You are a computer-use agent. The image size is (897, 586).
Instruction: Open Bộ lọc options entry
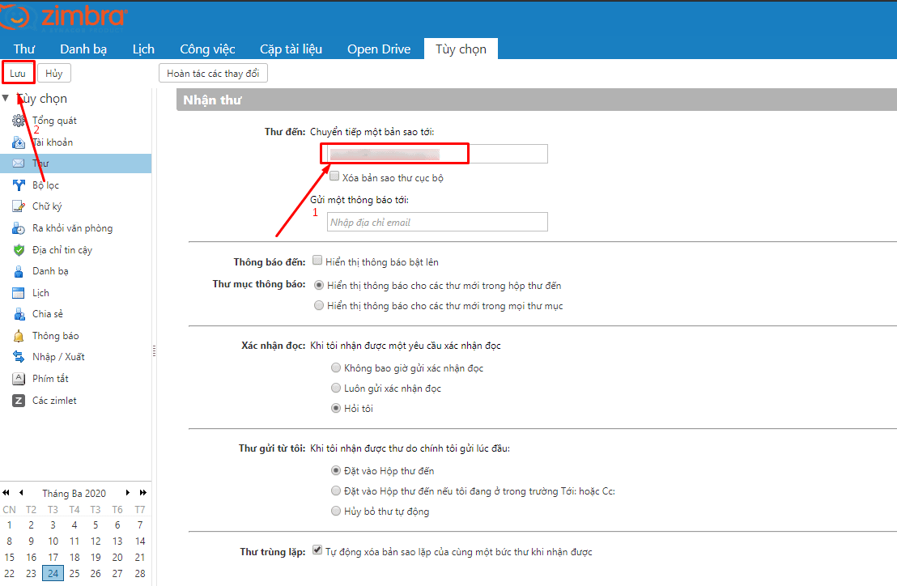(46, 185)
